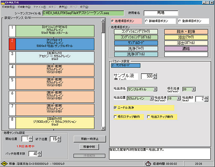Screen dimensions: 215x167
Task: Select the 登録項目ボタン radio option
Action: [x=179, y=21]
